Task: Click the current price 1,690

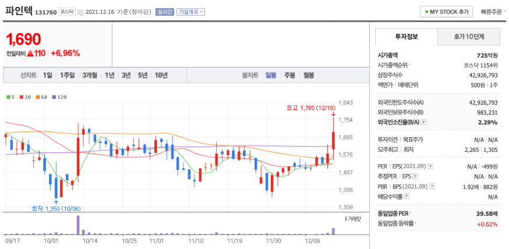Action: [x=23, y=39]
